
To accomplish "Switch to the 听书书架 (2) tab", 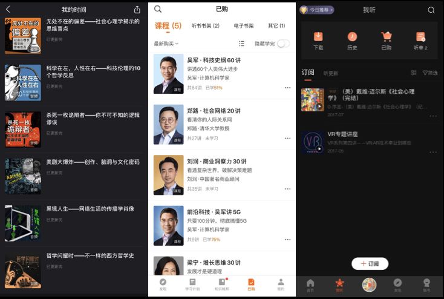I will pyautogui.click(x=205, y=26).
